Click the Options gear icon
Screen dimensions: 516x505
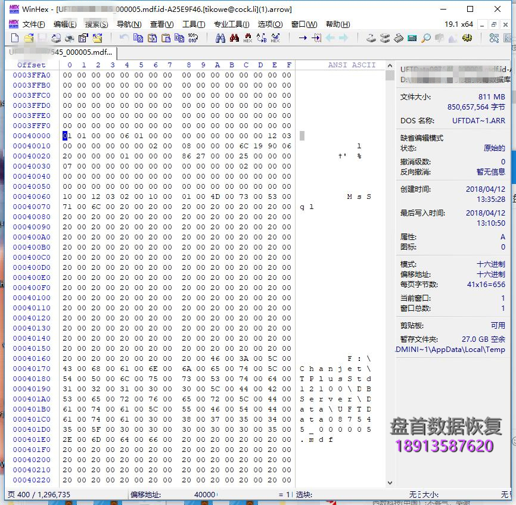tap(467, 38)
